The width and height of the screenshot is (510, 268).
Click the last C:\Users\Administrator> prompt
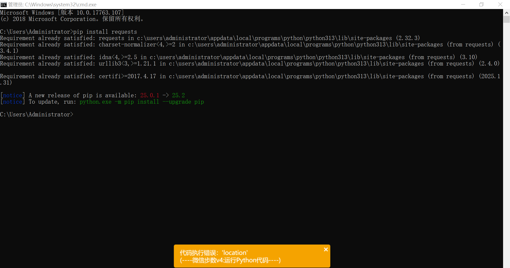pos(36,115)
